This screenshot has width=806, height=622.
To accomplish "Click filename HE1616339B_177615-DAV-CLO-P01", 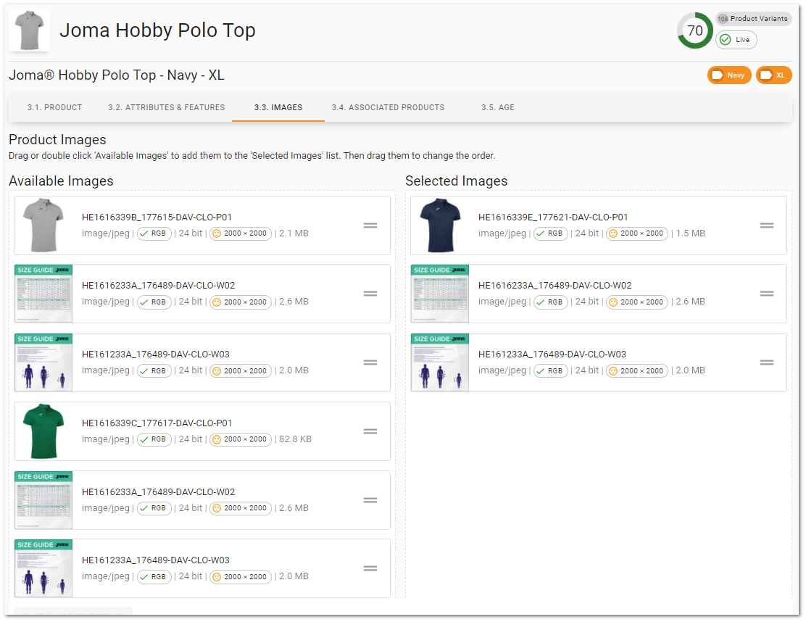I will 157,217.
